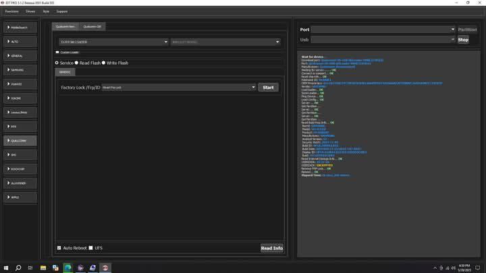Open File Explorer from the taskbar
Screen dimensions: 486x273
pos(43,268)
